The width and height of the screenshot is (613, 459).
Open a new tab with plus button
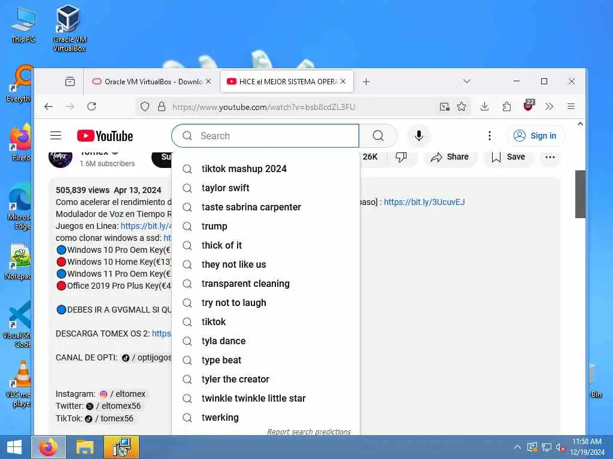(x=366, y=81)
